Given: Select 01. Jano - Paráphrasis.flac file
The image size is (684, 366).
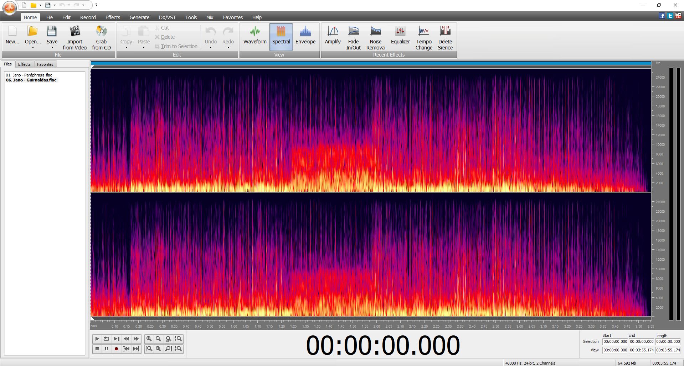Looking at the screenshot, I should point(29,75).
